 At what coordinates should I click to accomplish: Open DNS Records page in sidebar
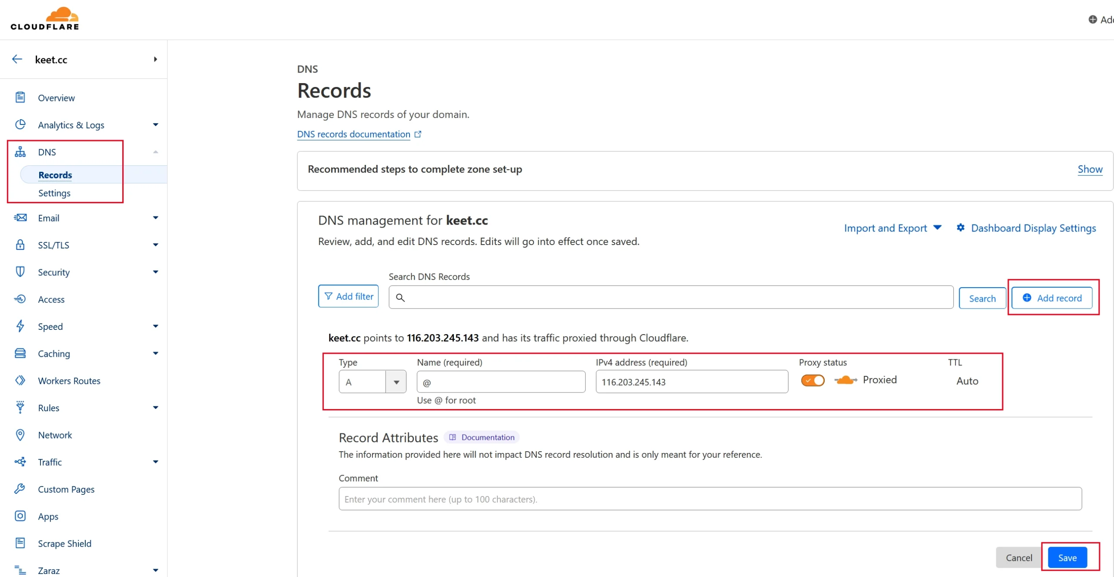click(x=55, y=174)
